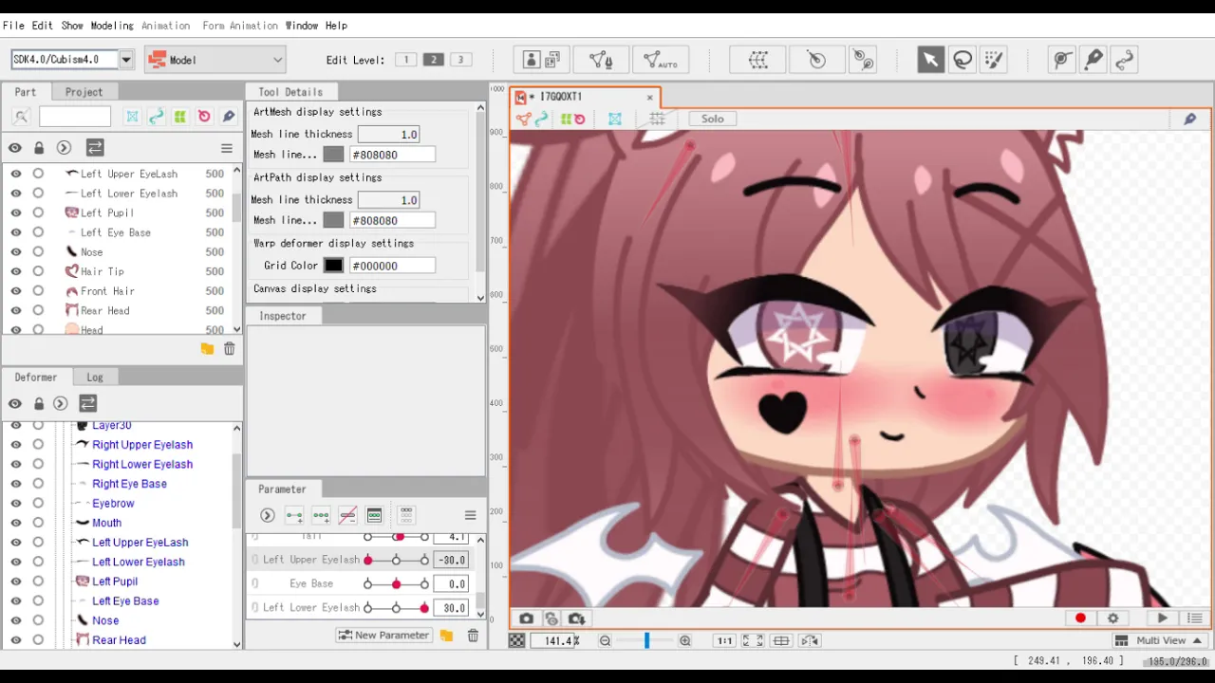Expand all icon in Part panel header

pyautogui.click(x=64, y=148)
